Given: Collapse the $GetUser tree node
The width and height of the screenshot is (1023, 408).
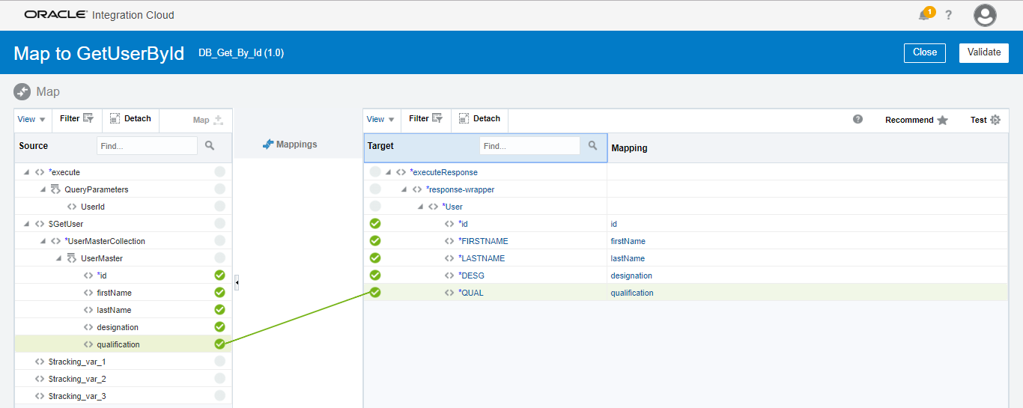Looking at the screenshot, I should click(27, 224).
